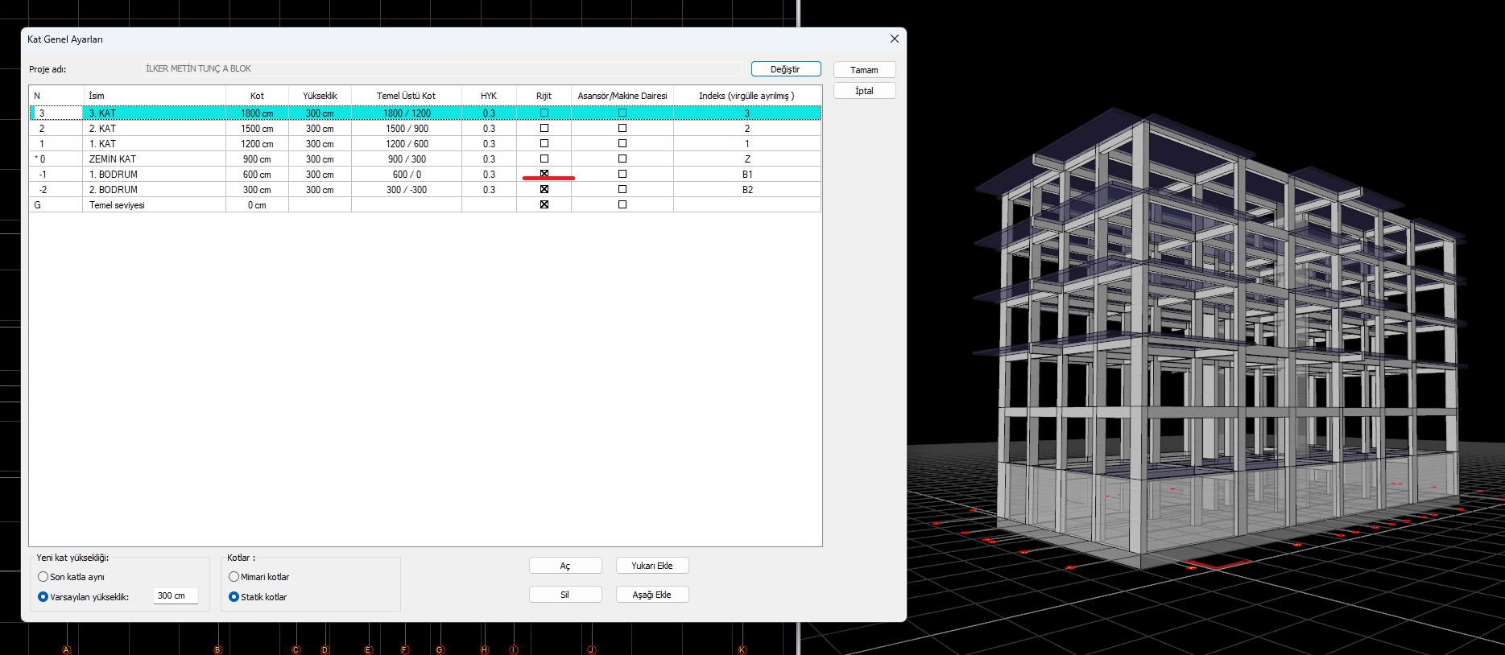
Task: Uncheck Rijit checkbox for 1. BODRUM
Action: [x=544, y=174]
